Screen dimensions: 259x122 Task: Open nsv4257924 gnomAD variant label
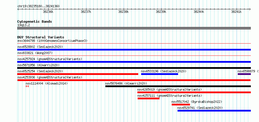50,59
